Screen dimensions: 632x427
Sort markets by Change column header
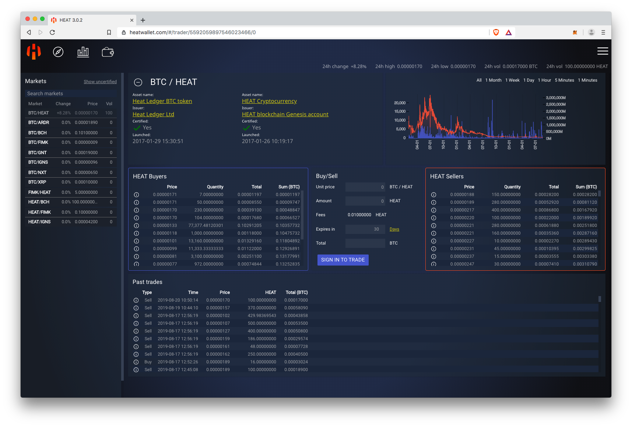coord(63,104)
